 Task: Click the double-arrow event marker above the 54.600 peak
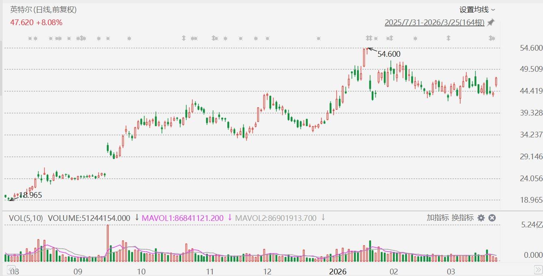(368, 39)
